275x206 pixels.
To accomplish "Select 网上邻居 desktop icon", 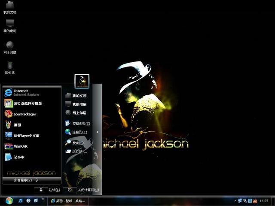I will coord(9,47).
